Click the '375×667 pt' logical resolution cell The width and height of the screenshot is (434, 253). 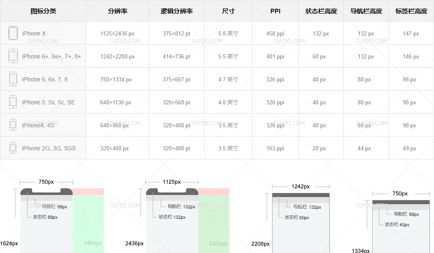177,79
